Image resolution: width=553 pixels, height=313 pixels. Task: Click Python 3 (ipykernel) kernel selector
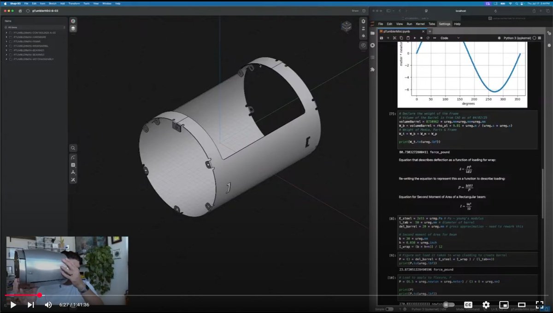point(518,38)
